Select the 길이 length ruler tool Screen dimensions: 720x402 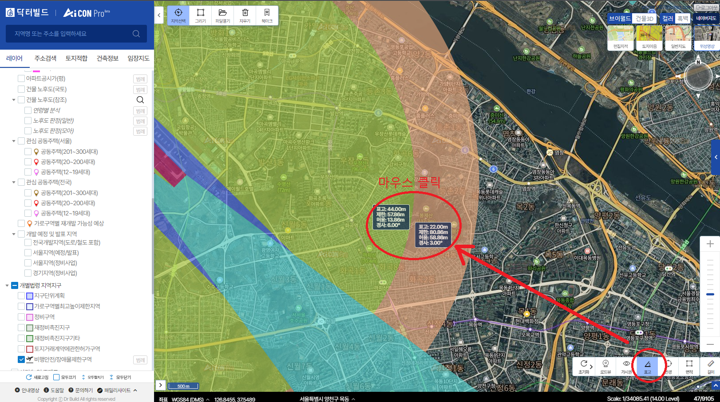coord(710,367)
